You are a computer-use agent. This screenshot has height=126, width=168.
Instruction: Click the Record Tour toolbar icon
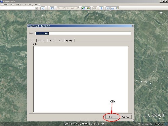pyautogui.click(x=77, y=8)
